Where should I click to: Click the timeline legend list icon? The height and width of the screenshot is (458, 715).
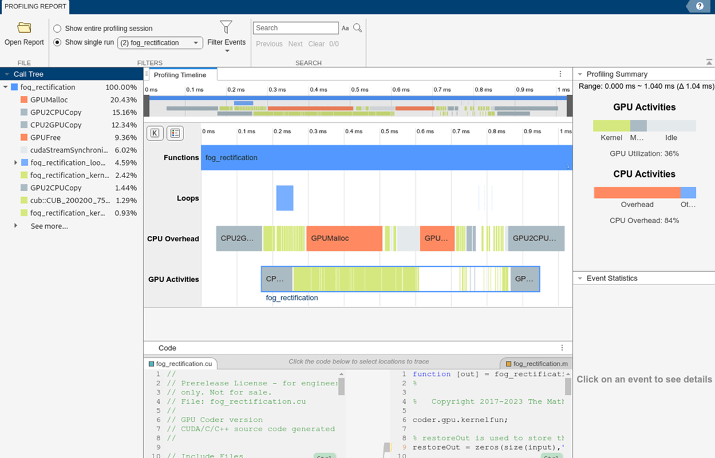pos(175,133)
